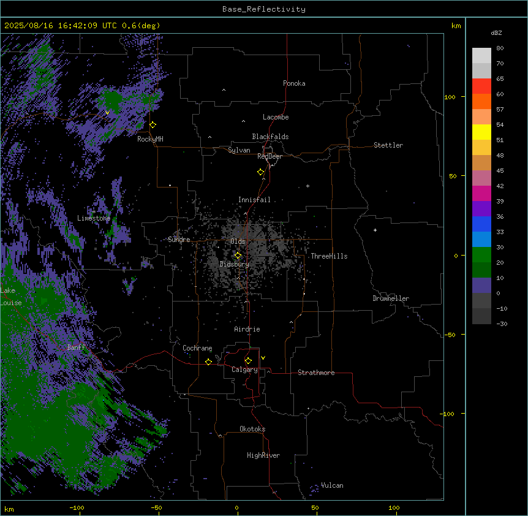
Task: Click the ThreeHills label
Action: [x=329, y=256]
